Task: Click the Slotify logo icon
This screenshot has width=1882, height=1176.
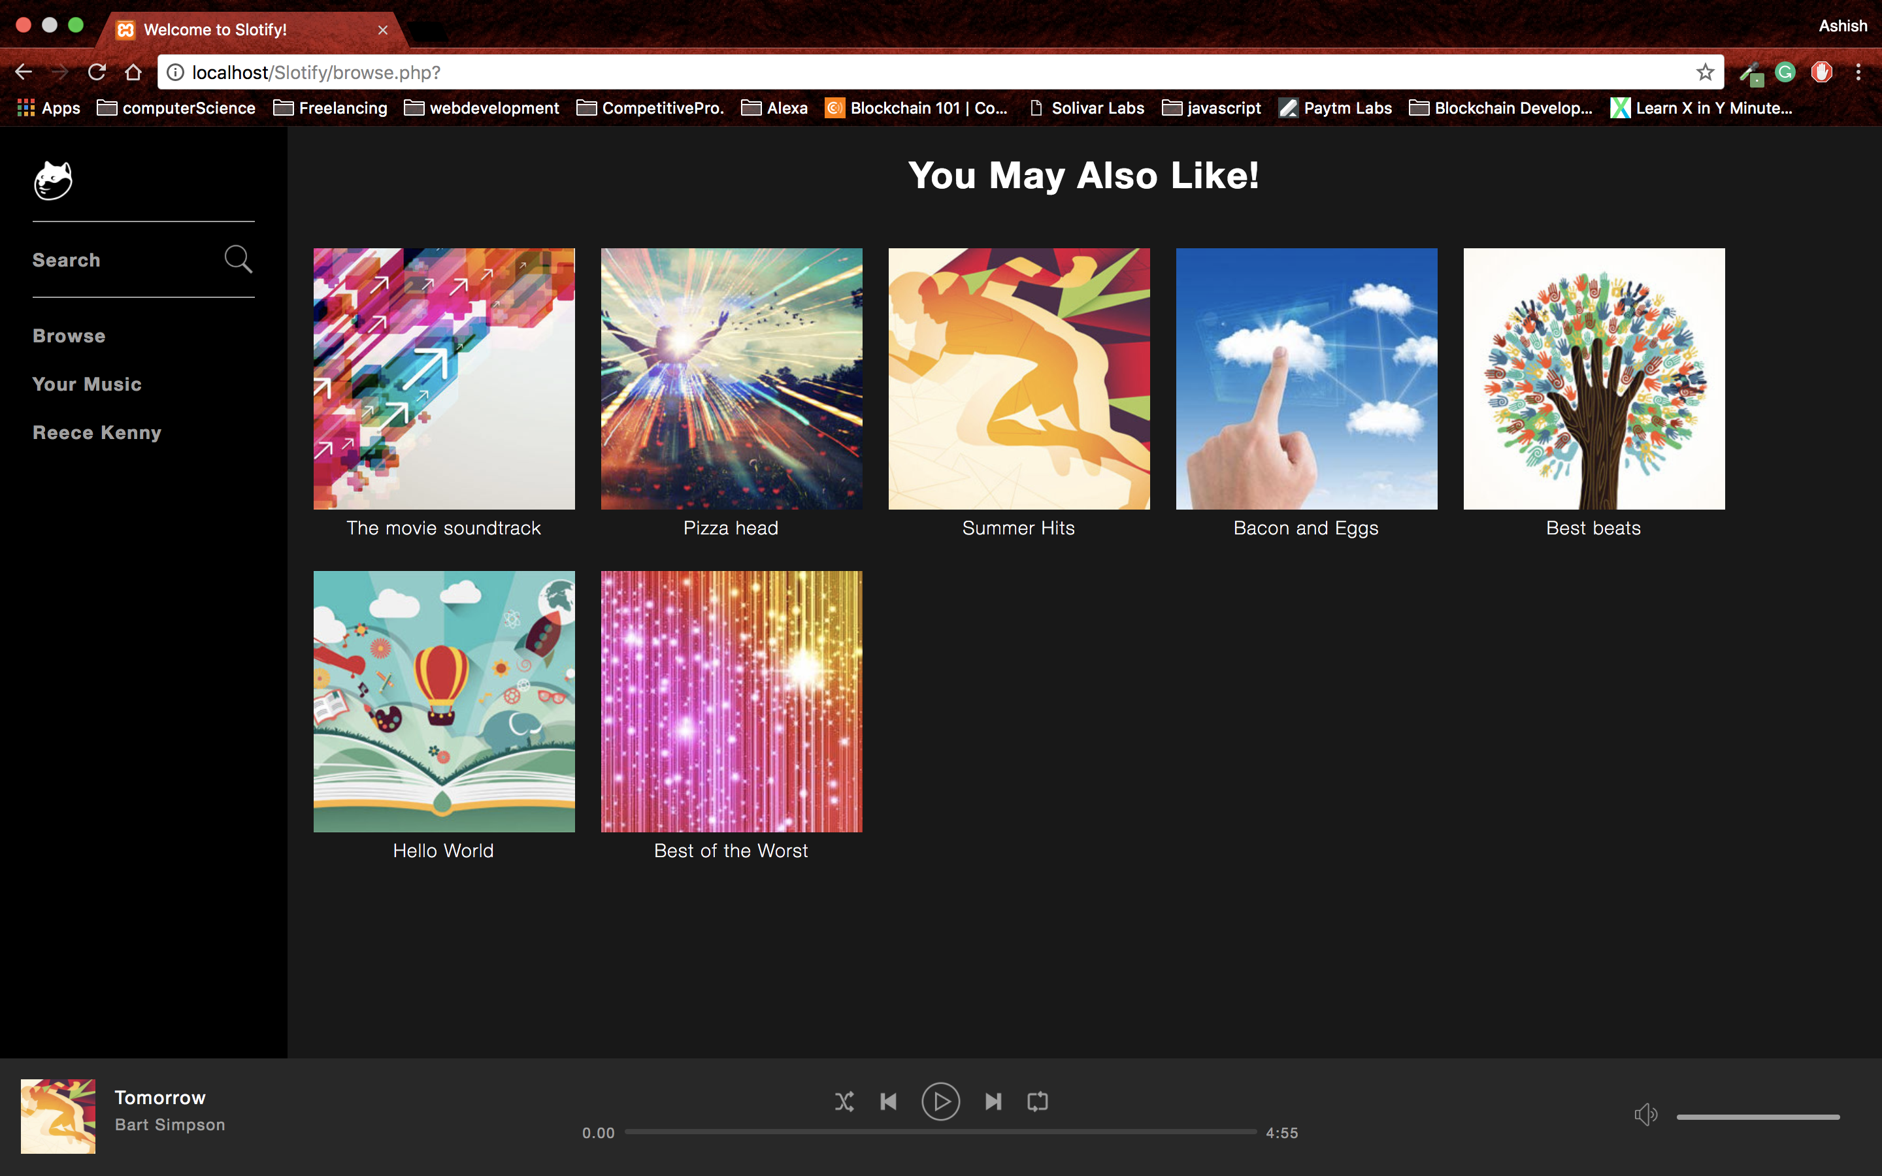Action: 53,180
